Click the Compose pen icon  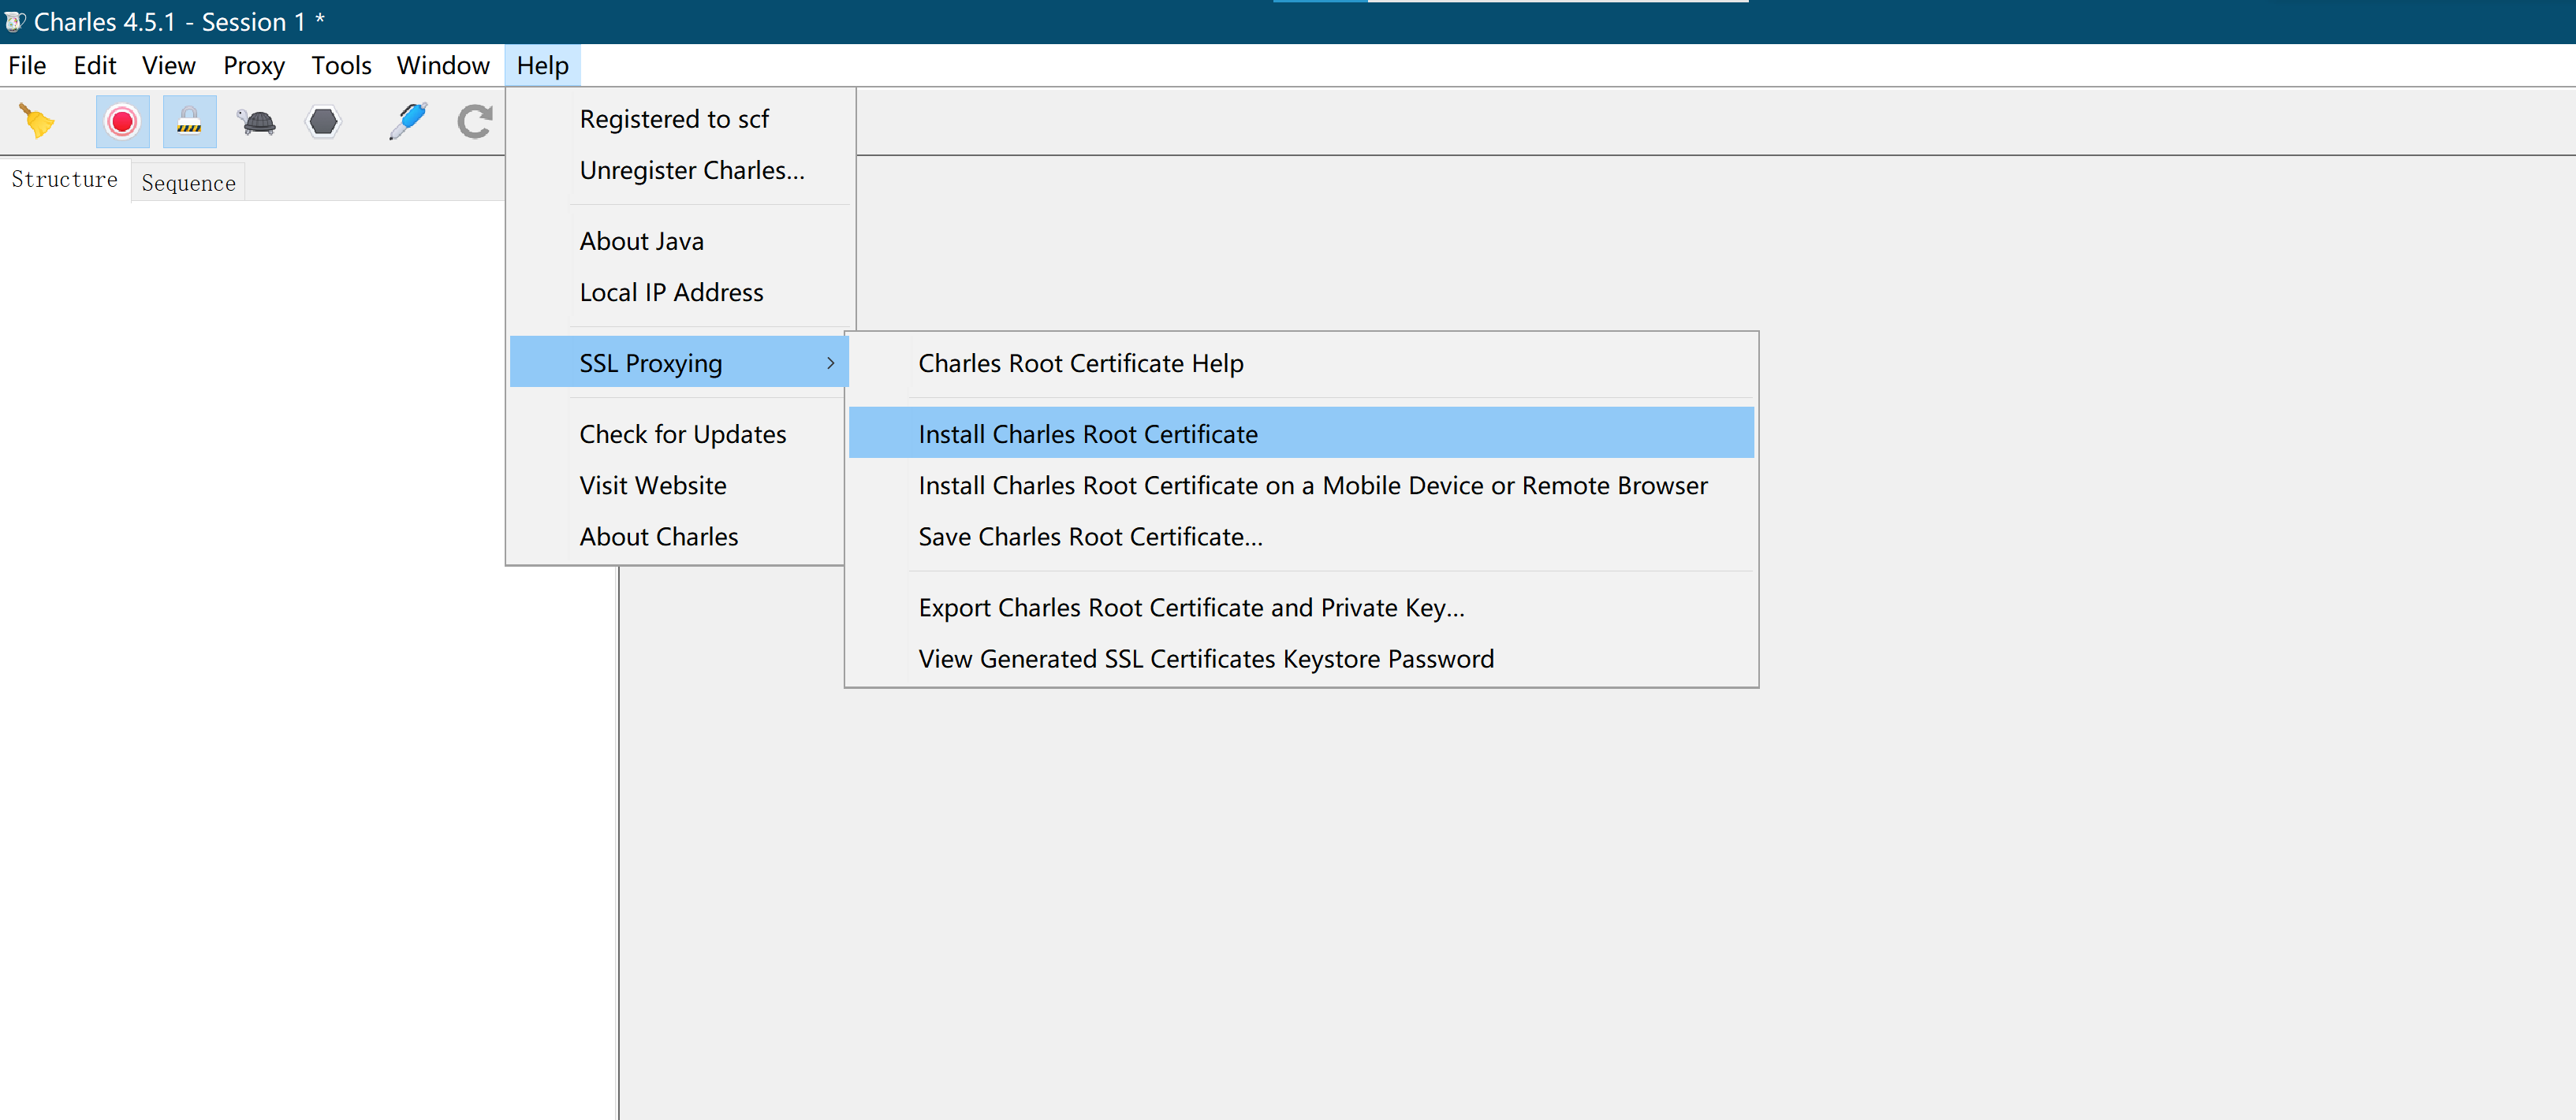tap(408, 122)
